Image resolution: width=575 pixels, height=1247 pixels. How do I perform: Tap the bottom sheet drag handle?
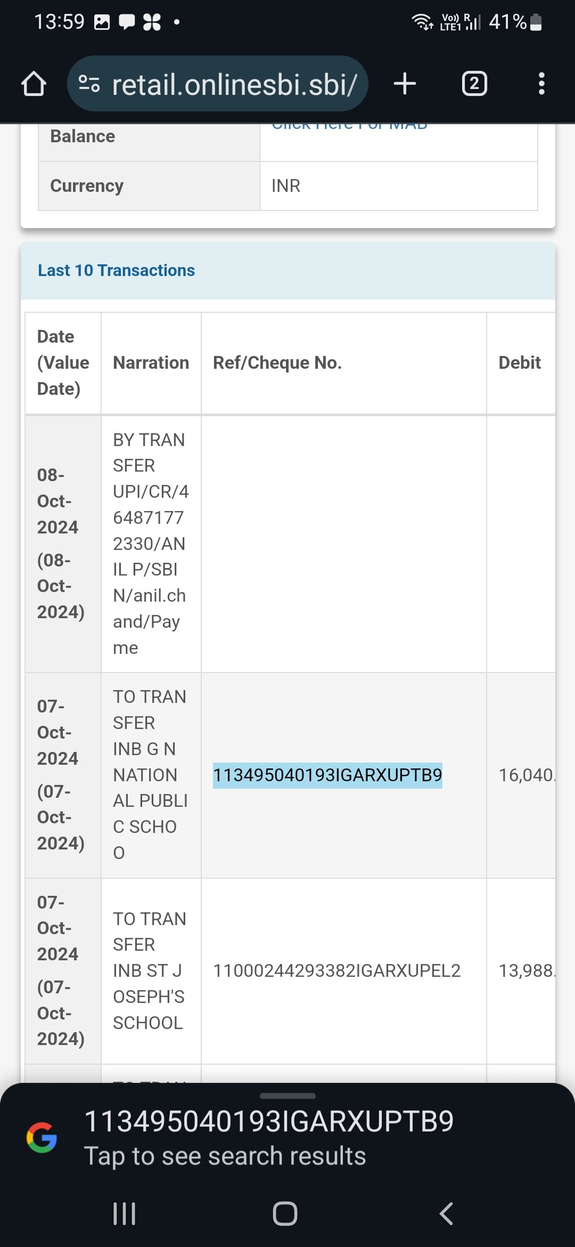click(287, 1096)
